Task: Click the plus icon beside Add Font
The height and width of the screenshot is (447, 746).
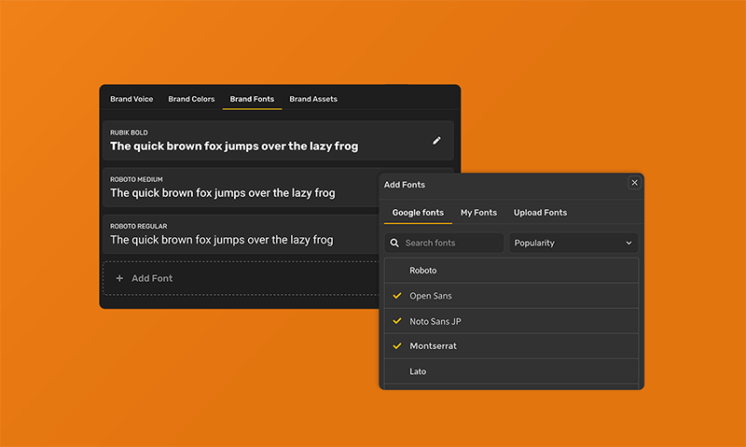Action: (x=119, y=278)
